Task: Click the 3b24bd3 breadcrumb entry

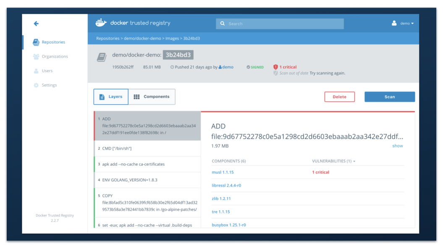Action: [191, 38]
